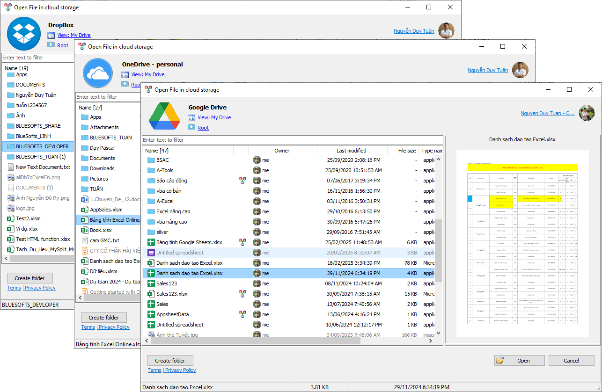The image size is (602, 392).
Task: Click the Excel icon of Test2.xlsm in DropBox
Action: (x=11, y=218)
